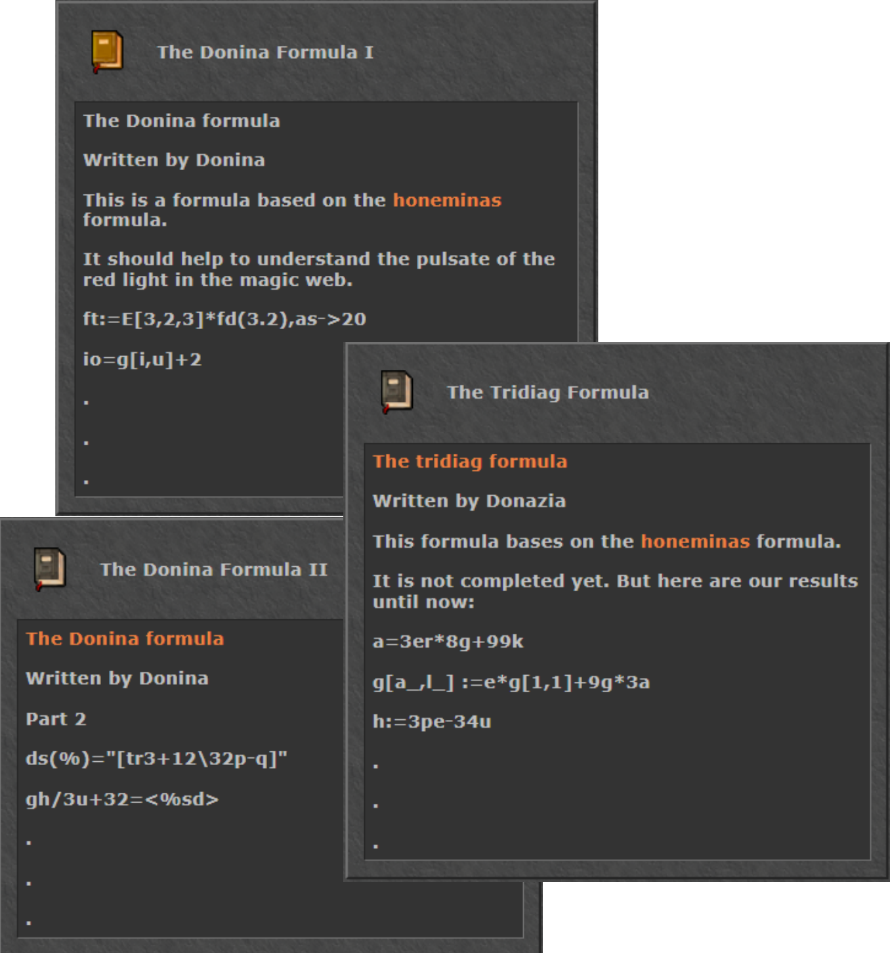Image resolution: width=890 pixels, height=953 pixels.
Task: Click the 'ft:=E[3,2,3]*fd(3.2),as->20' formula line
Action: click(x=224, y=320)
